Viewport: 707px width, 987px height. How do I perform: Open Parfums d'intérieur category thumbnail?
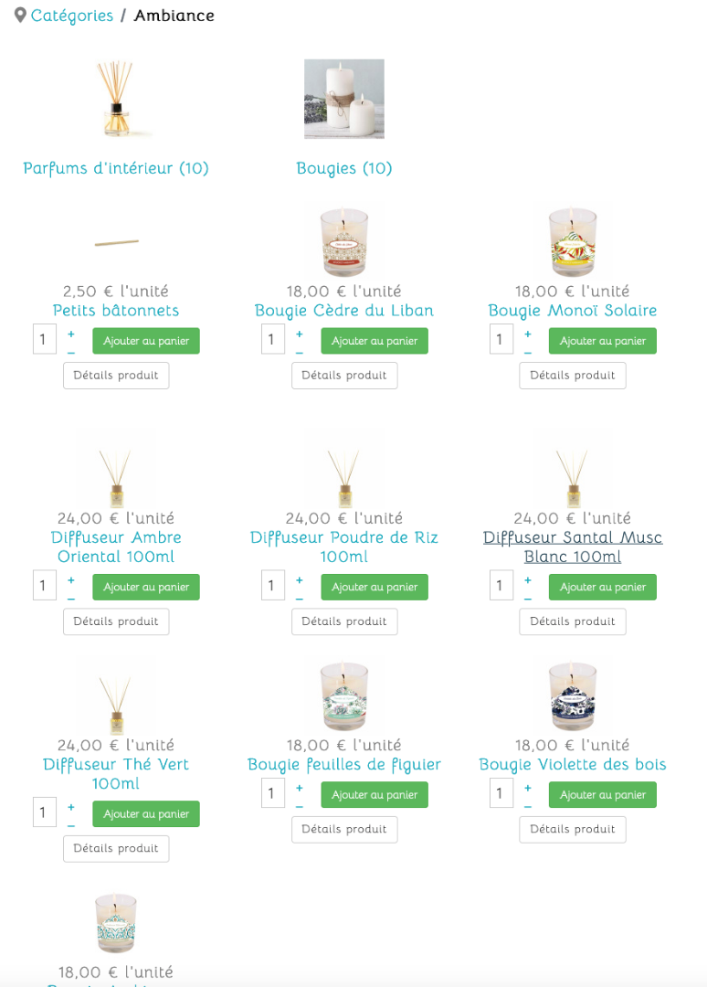[116, 99]
